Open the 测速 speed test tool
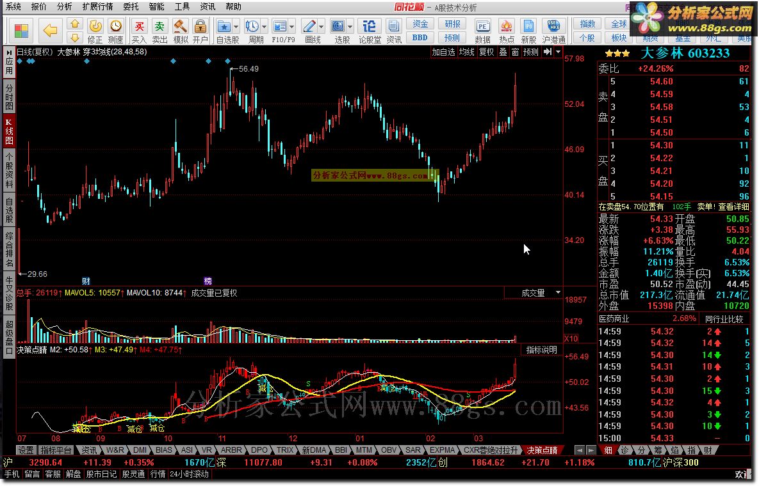This screenshot has width=759, height=486. pyautogui.click(x=116, y=31)
